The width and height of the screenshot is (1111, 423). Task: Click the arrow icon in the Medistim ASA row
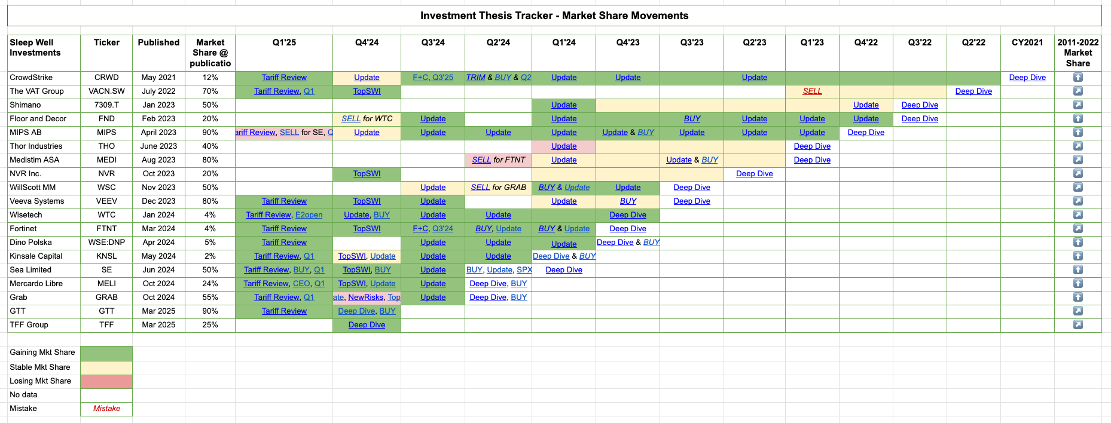1078,160
